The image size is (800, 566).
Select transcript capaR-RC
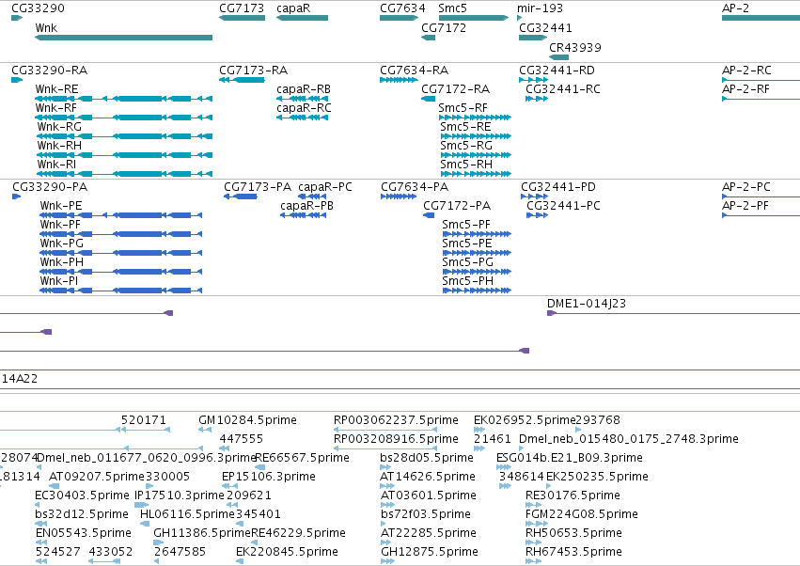[x=302, y=118]
